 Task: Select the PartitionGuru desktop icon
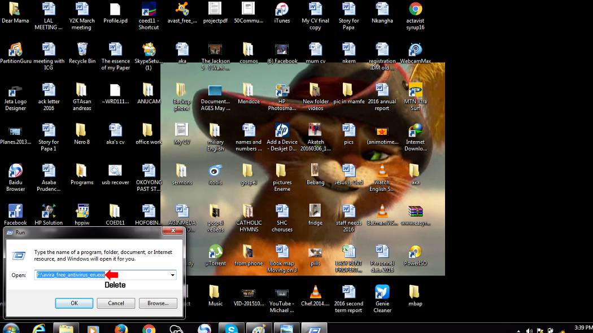click(x=15, y=53)
